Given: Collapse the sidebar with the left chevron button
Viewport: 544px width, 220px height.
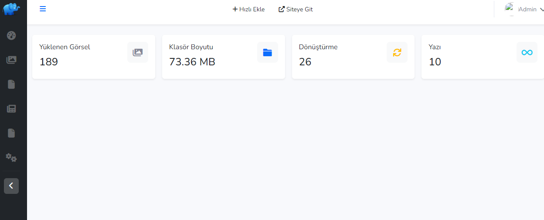Looking at the screenshot, I should click(x=11, y=186).
